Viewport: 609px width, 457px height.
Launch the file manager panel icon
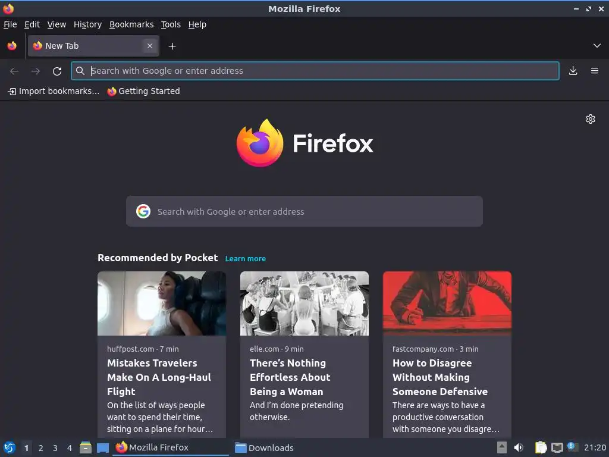coord(86,447)
